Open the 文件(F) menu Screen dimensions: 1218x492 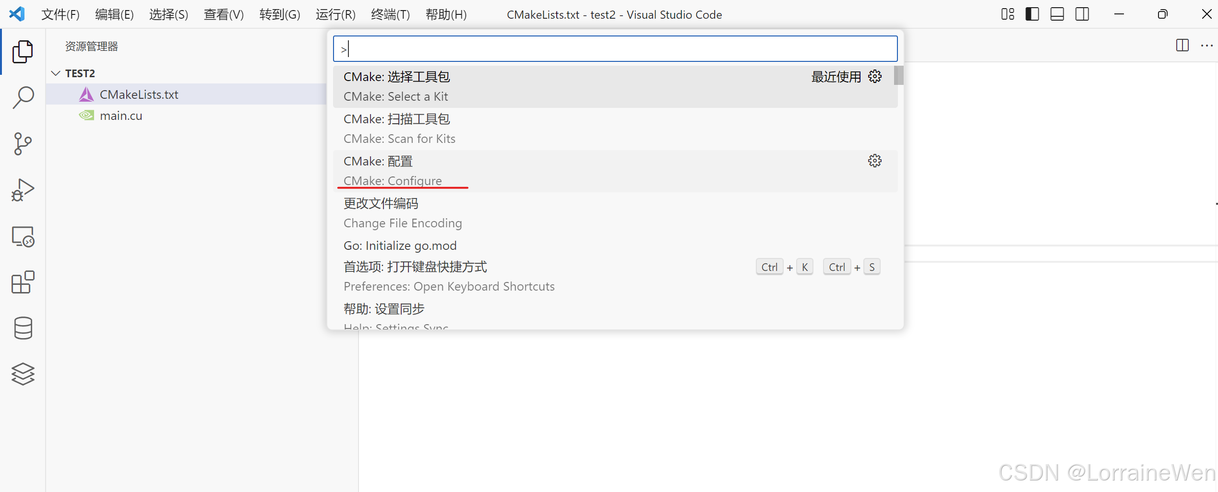[x=60, y=14]
